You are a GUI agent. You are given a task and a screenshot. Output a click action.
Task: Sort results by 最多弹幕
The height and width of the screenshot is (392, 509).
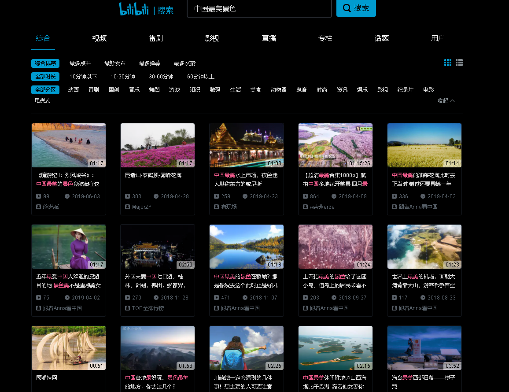click(x=149, y=63)
